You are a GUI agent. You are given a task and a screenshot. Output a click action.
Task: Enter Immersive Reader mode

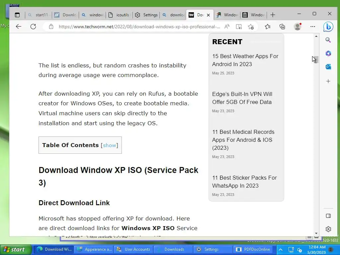239,27
